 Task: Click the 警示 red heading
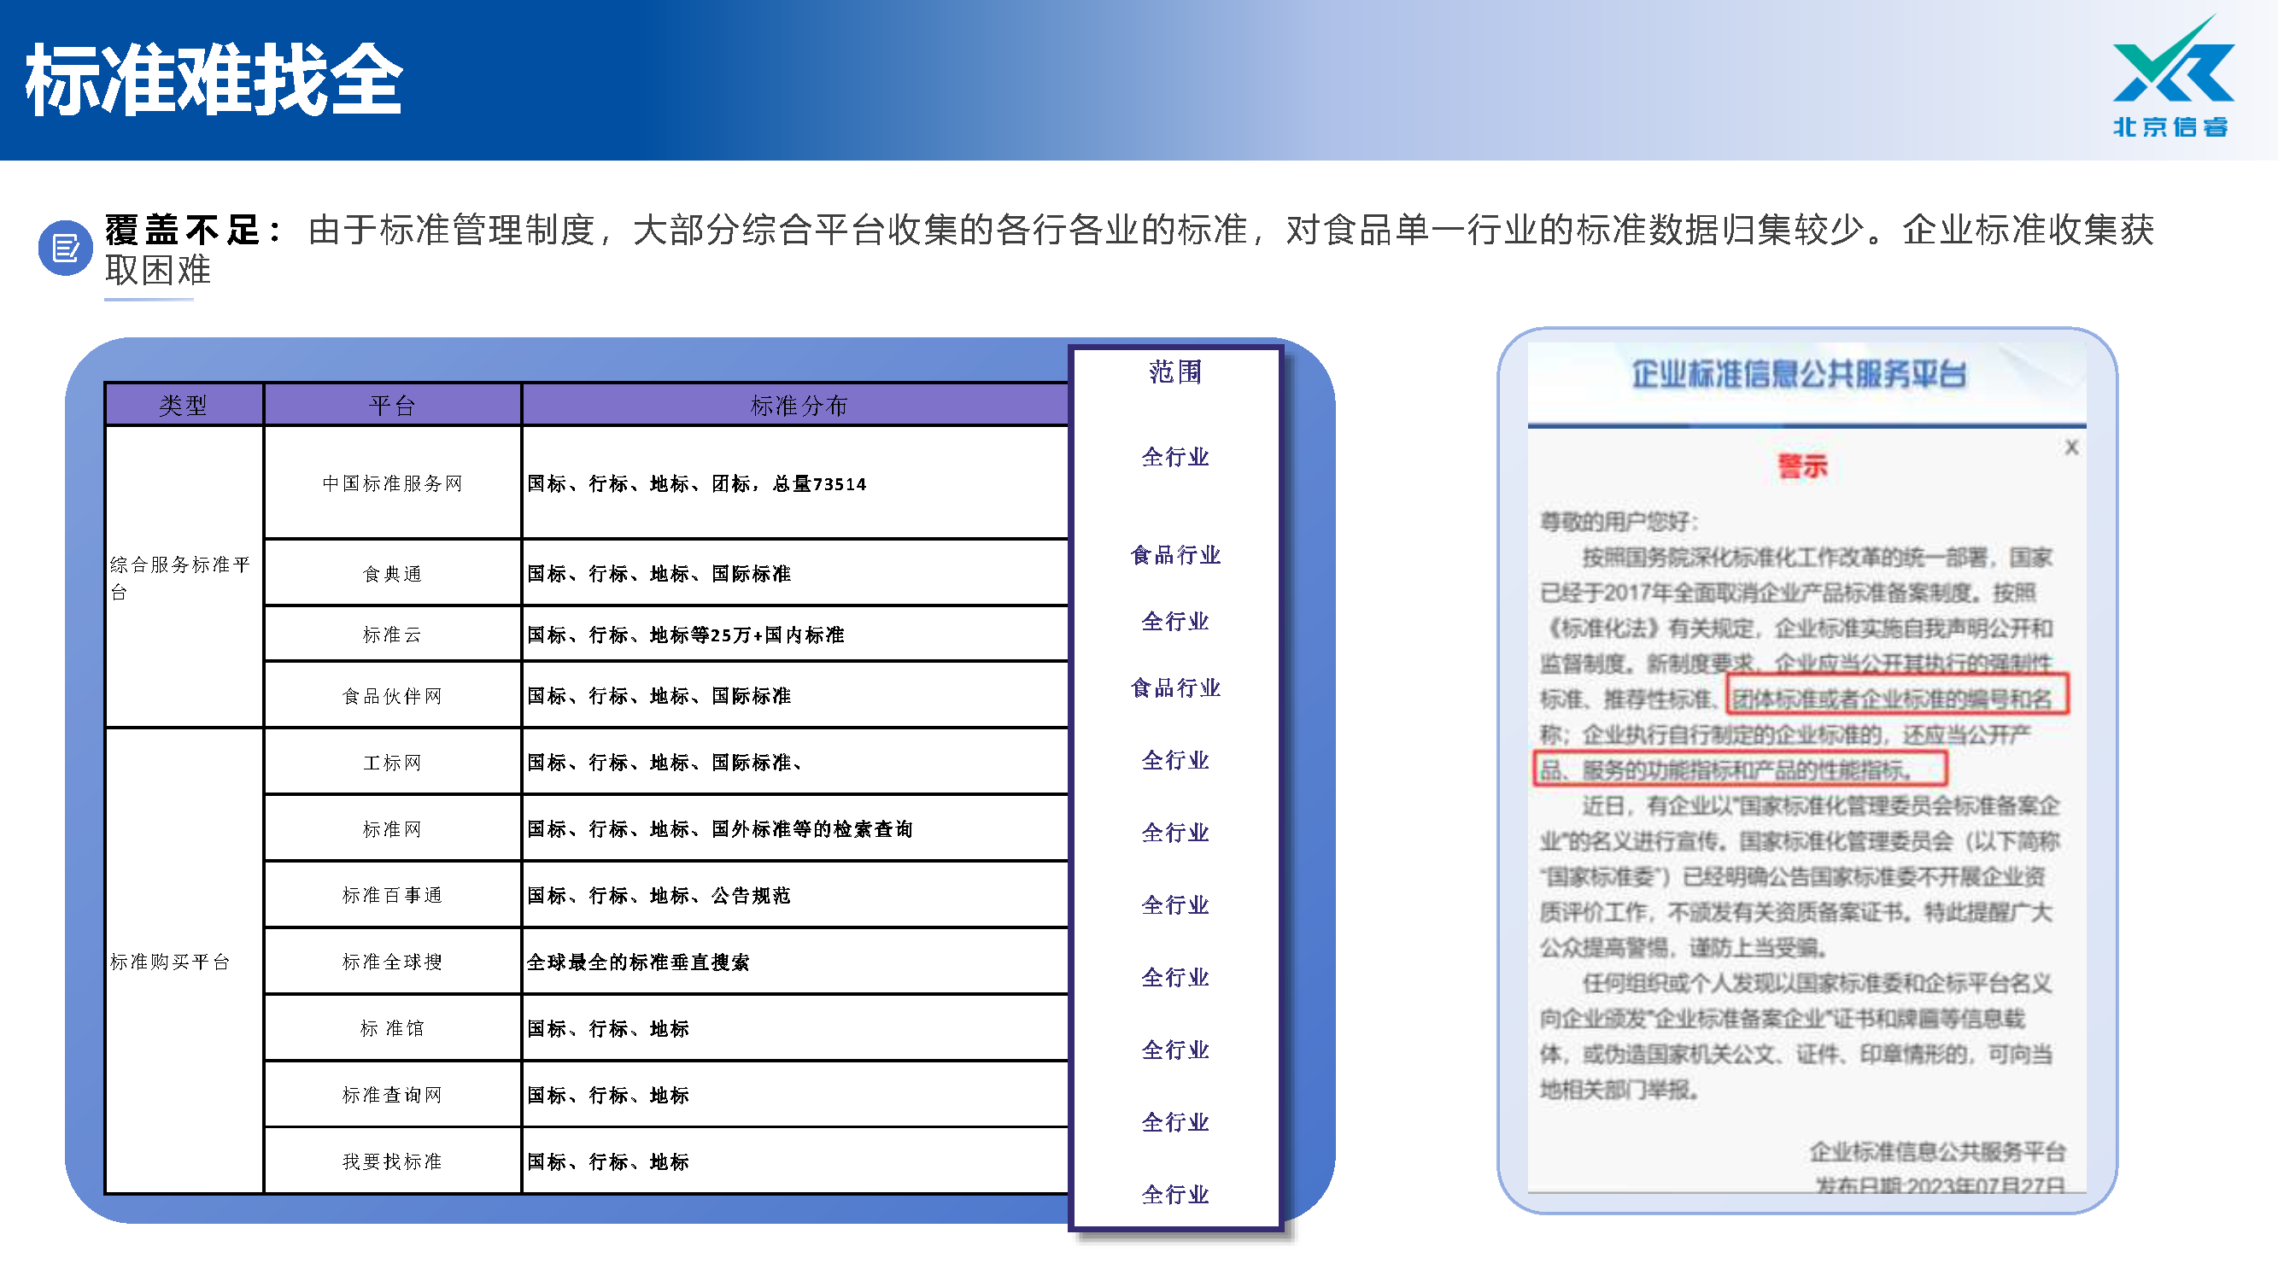tap(1801, 466)
